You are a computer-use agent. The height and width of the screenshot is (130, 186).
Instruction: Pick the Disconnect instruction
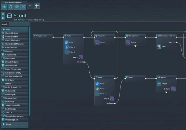[15, 58]
